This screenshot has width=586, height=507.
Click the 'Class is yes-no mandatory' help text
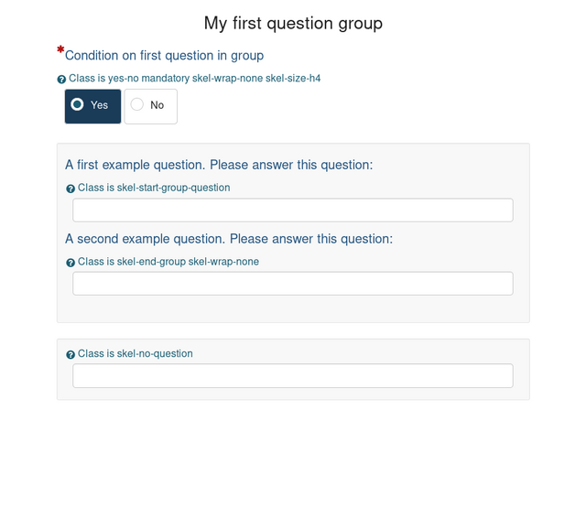click(x=195, y=79)
